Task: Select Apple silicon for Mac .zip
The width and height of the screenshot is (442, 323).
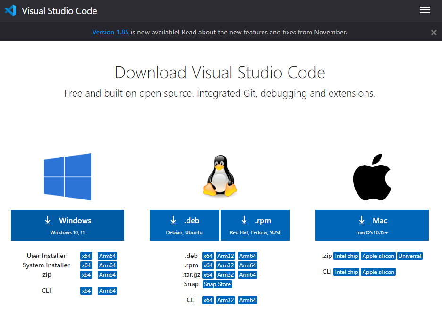Action: (378, 256)
